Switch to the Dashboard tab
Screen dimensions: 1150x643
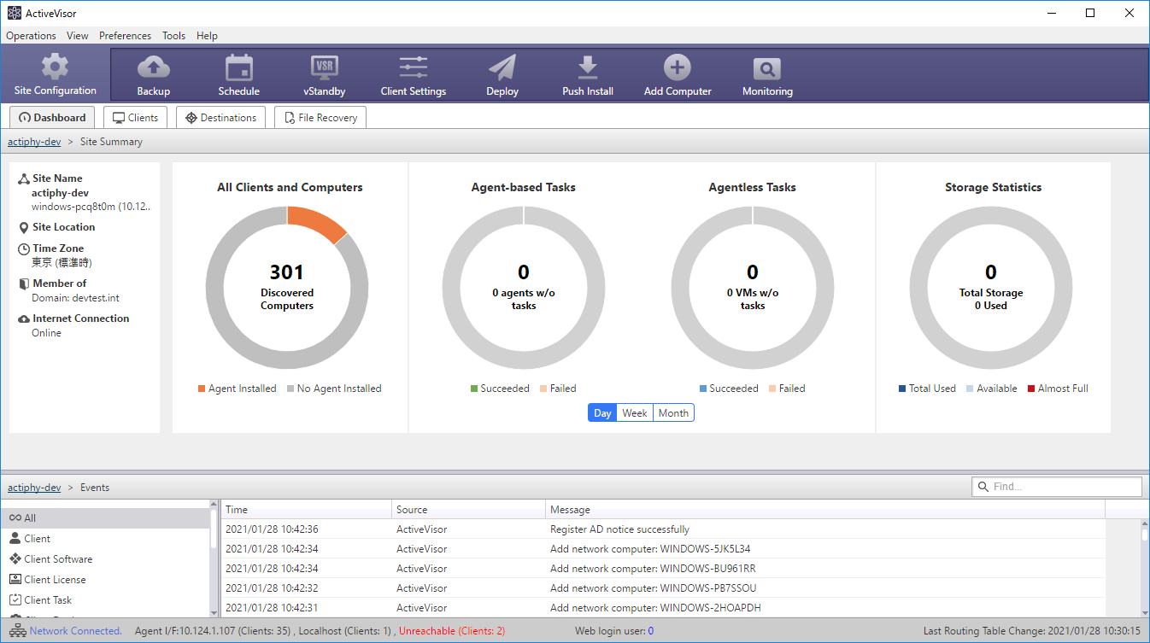(x=52, y=118)
